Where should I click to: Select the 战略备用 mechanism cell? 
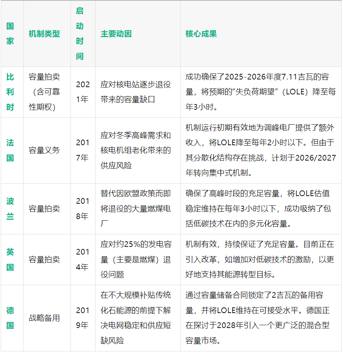coord(44,318)
